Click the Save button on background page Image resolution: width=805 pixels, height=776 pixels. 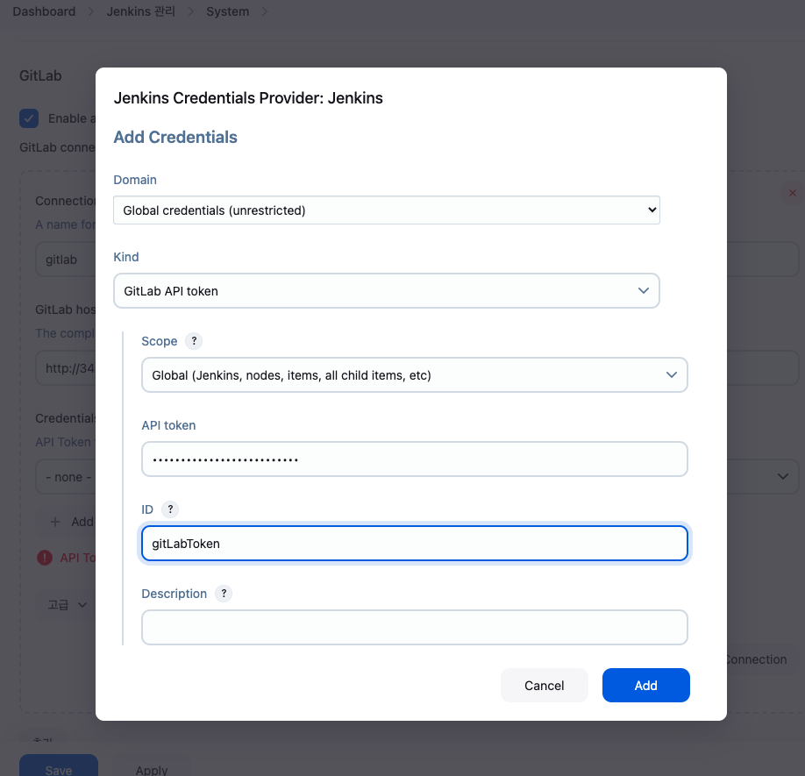59,765
